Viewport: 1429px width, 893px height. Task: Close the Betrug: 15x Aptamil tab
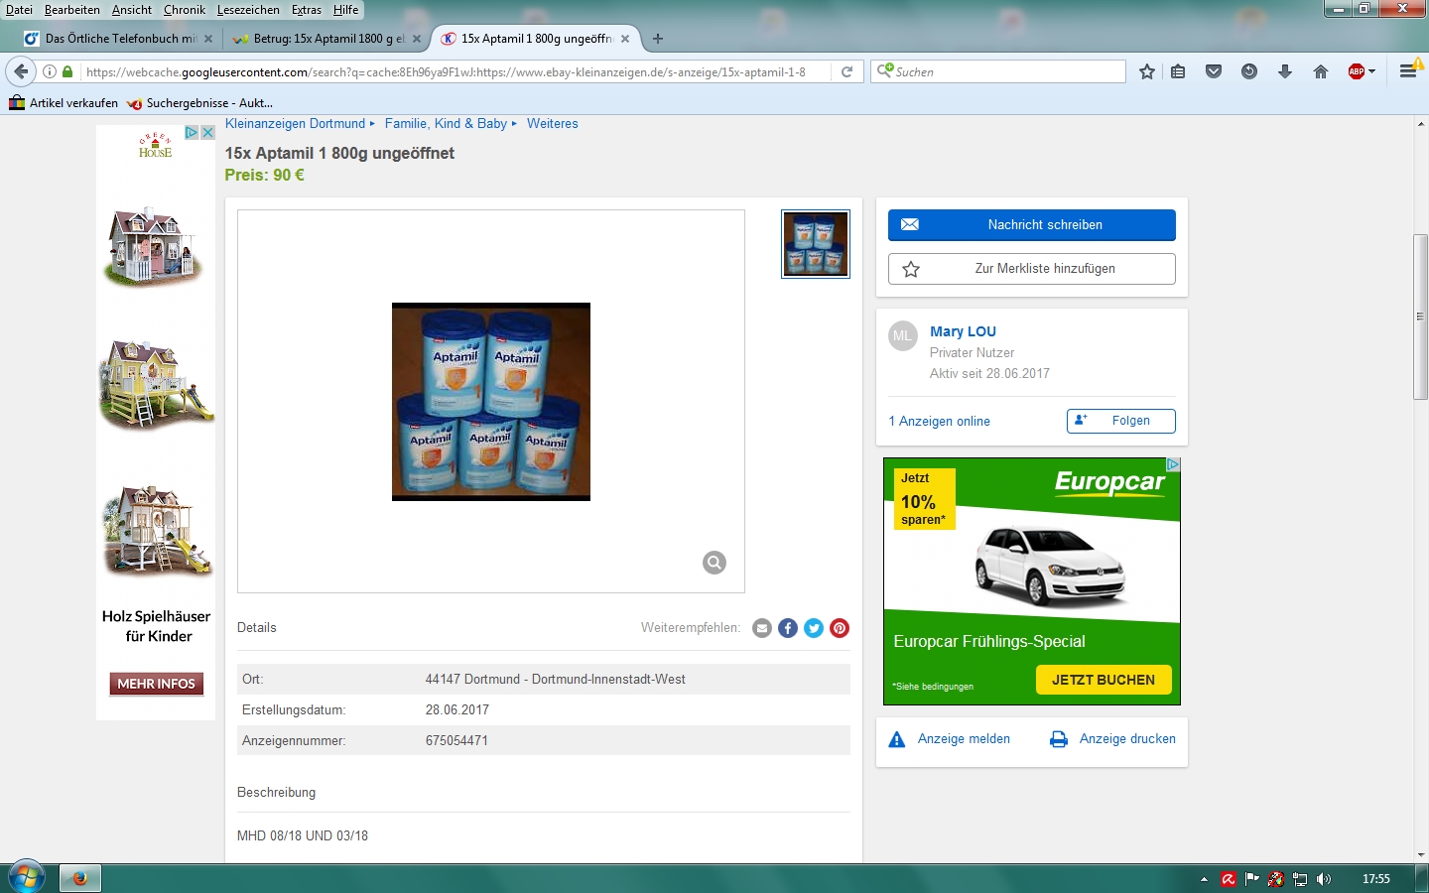tap(417, 39)
